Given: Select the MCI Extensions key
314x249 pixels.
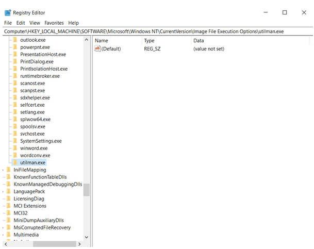Looking at the screenshot, I should point(30,206).
